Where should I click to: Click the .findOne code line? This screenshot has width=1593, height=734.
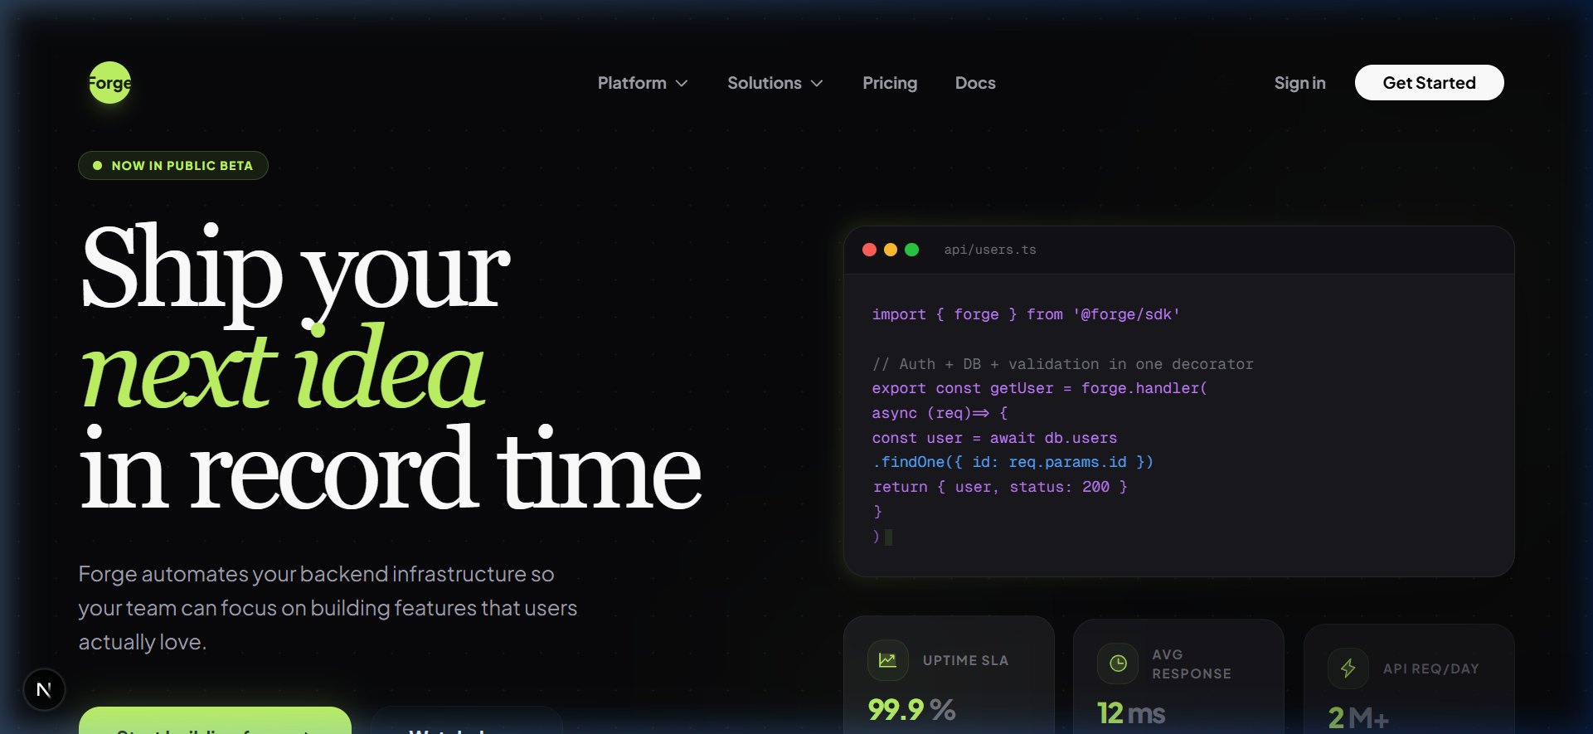point(1013,462)
